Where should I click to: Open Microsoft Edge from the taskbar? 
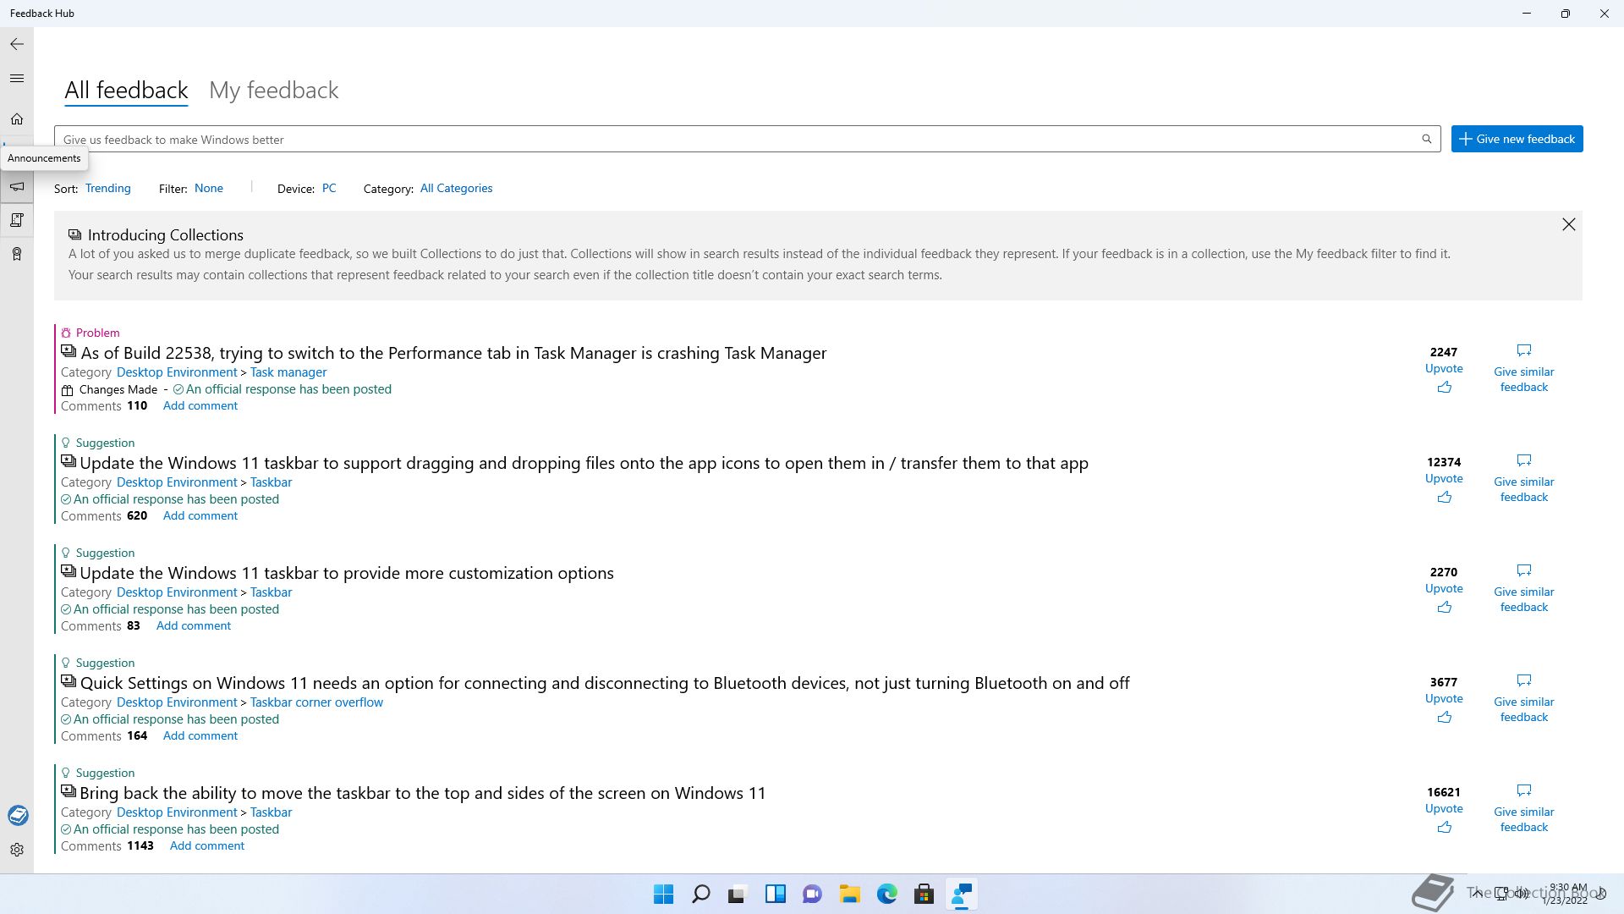[886, 894]
